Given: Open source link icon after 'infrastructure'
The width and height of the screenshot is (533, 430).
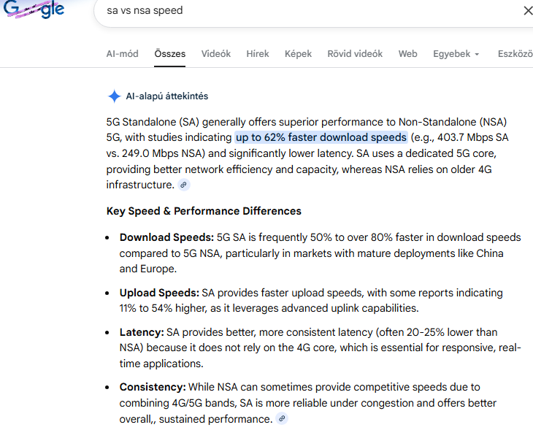Looking at the screenshot, I should point(184,185).
